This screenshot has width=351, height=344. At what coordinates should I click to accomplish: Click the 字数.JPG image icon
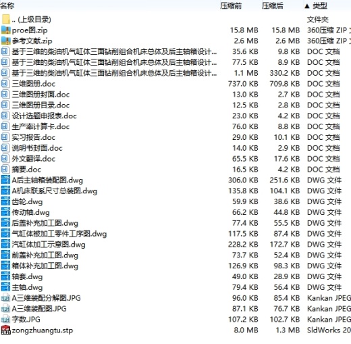[x=5, y=320]
